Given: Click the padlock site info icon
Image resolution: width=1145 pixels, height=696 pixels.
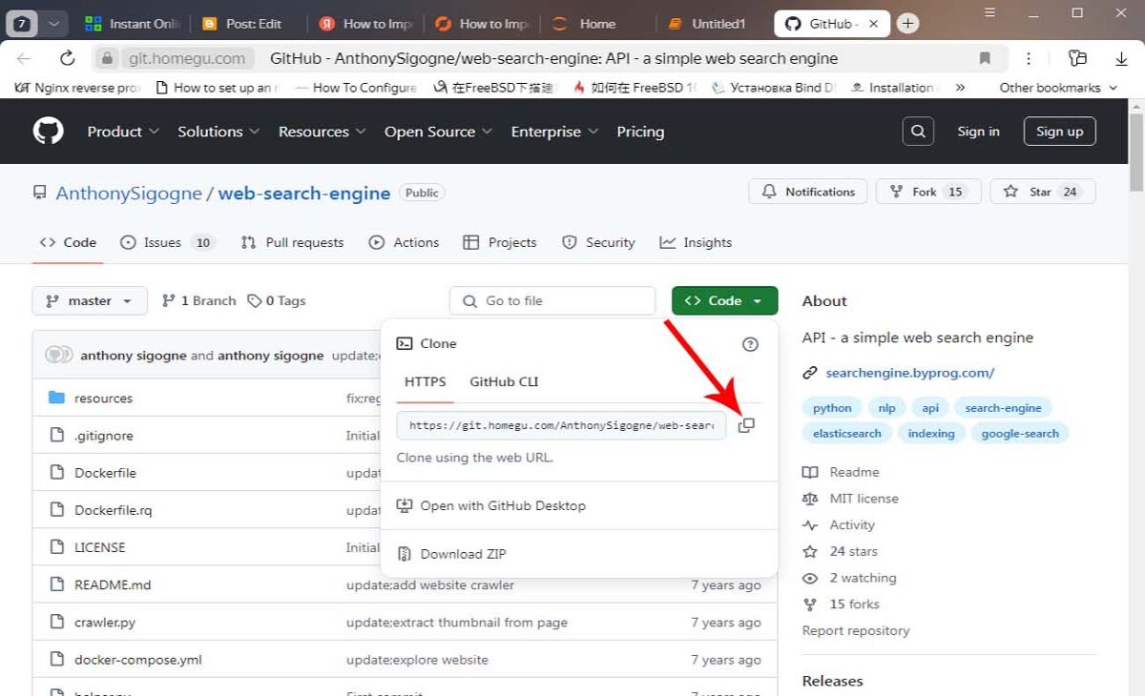Looking at the screenshot, I should [x=107, y=58].
